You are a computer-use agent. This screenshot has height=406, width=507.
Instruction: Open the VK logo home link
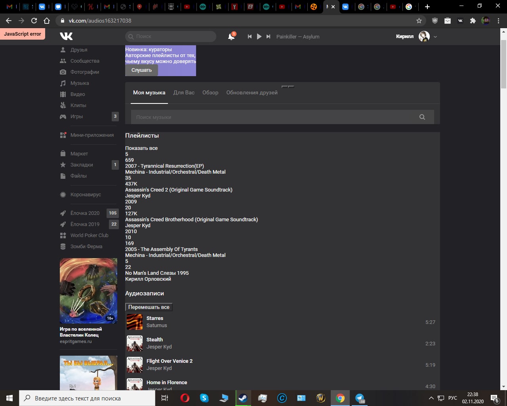[66, 36]
